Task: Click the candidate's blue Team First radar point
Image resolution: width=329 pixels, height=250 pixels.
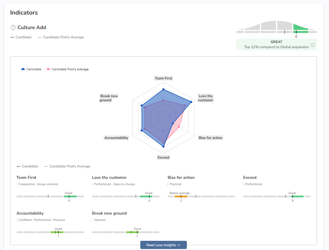Action: tap(163, 90)
